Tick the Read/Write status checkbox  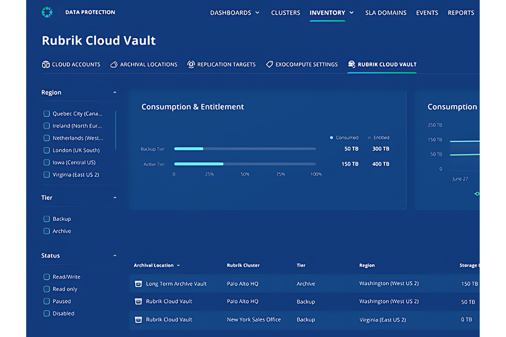(47, 277)
